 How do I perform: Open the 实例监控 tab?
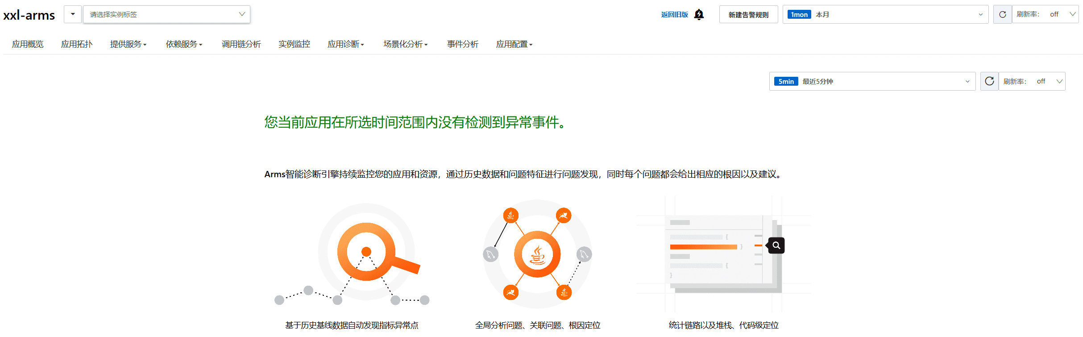coord(294,44)
